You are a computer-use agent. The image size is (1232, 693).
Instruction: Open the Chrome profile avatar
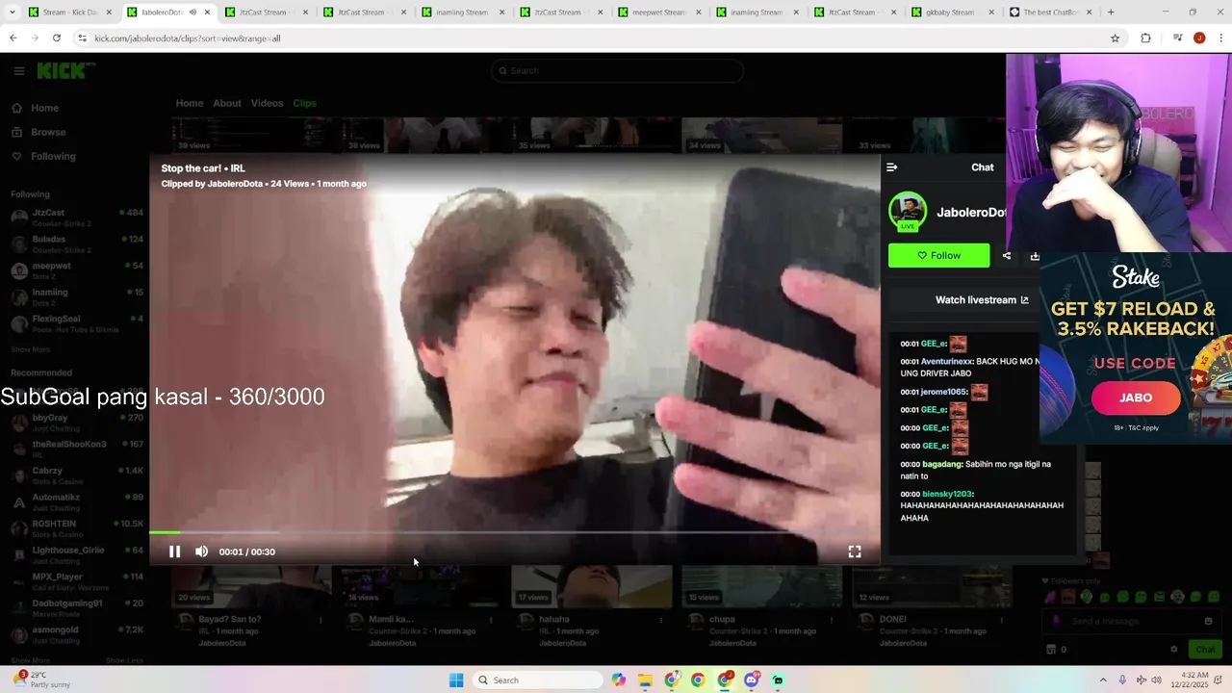click(x=1198, y=38)
